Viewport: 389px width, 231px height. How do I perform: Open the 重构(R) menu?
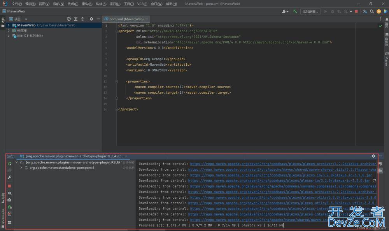coord(87,4)
